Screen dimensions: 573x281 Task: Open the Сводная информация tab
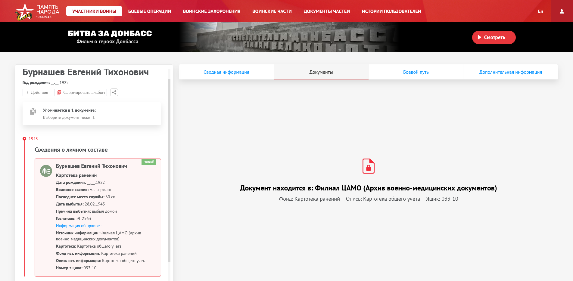[226, 72]
